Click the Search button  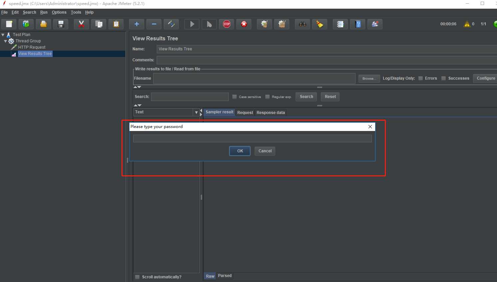(306, 97)
